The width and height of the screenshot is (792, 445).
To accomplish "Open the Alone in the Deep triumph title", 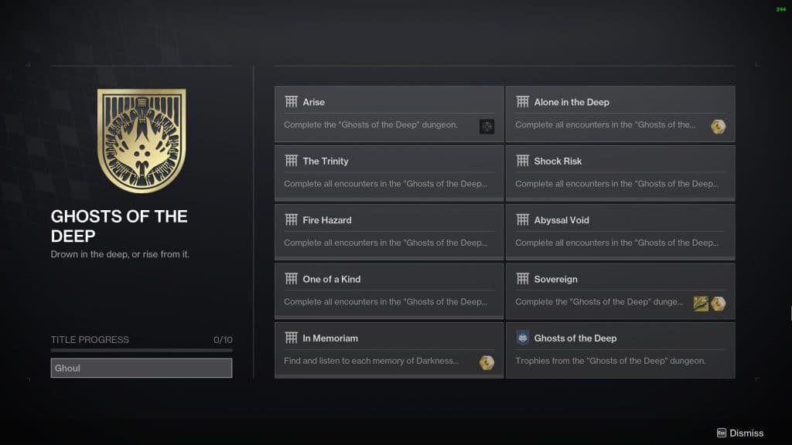I will point(572,102).
